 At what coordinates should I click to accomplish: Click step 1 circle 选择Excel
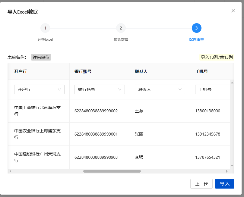pos(45,28)
